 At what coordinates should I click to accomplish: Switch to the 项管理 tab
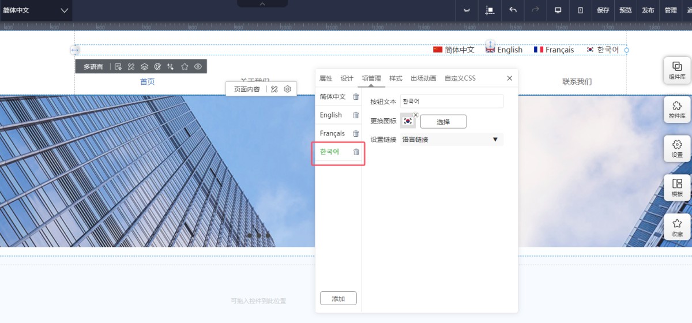pyautogui.click(x=371, y=78)
